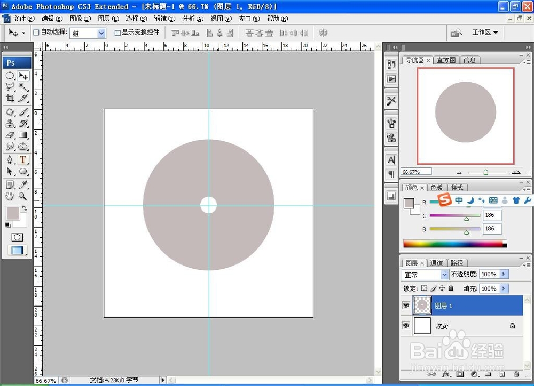The width and height of the screenshot is (534, 386).
Task: Open the 图像(I) menu
Action: (x=81, y=18)
